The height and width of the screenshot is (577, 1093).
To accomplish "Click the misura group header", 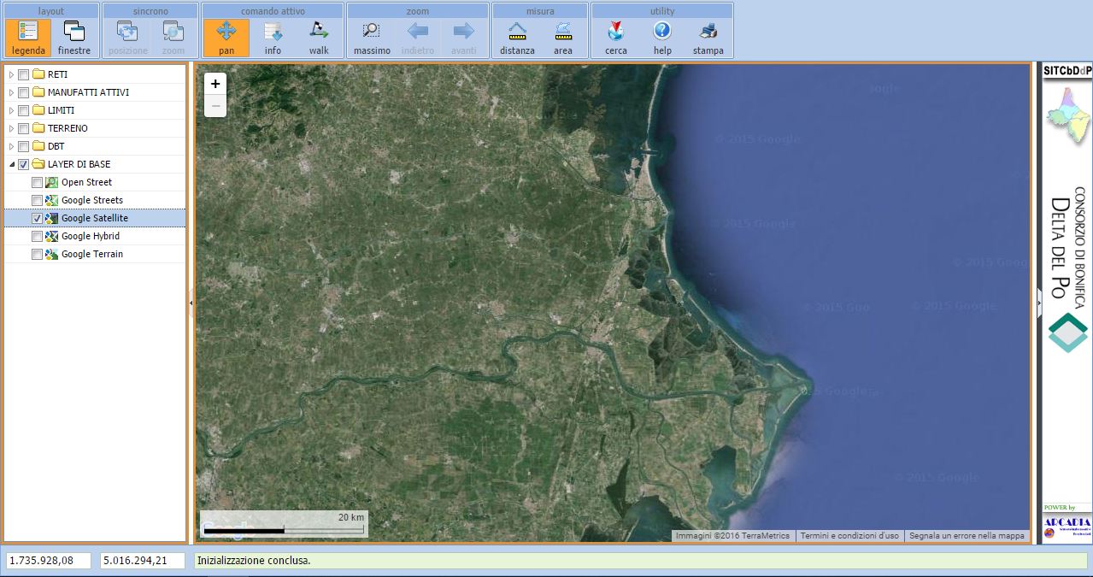I will click(540, 11).
